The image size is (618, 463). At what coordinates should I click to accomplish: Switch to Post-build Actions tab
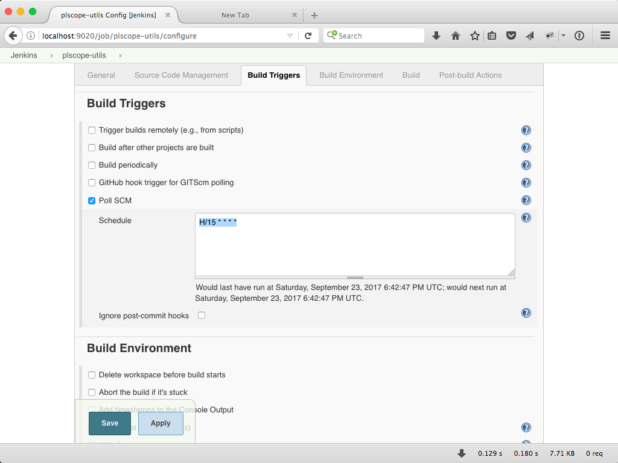click(x=470, y=75)
